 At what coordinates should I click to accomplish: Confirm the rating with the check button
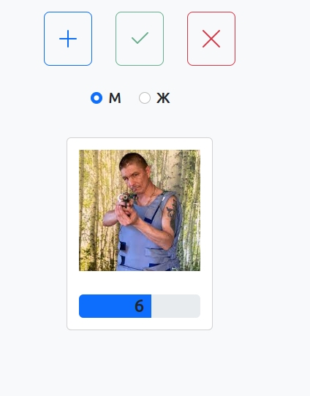140,39
